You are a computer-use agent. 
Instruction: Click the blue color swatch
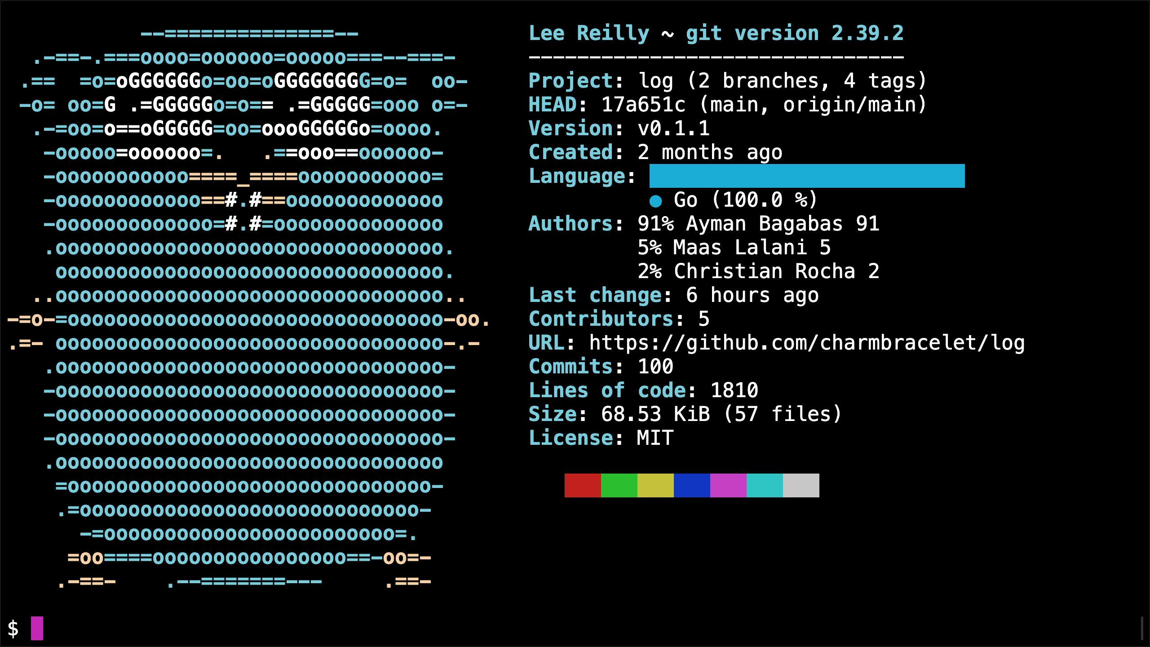point(692,485)
